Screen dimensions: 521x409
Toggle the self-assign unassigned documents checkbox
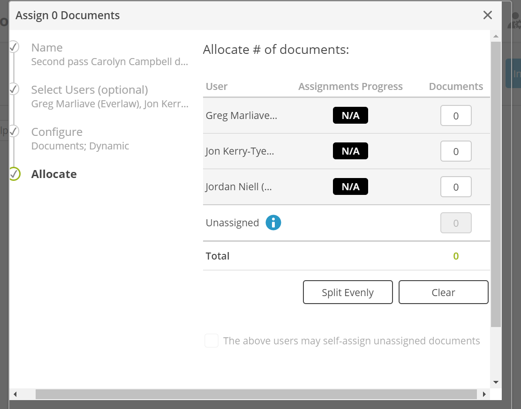point(211,341)
